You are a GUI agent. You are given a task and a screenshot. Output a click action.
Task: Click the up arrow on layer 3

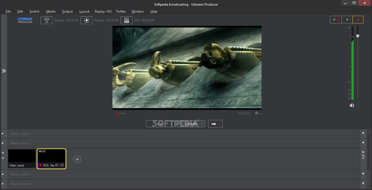tap(3, 153)
